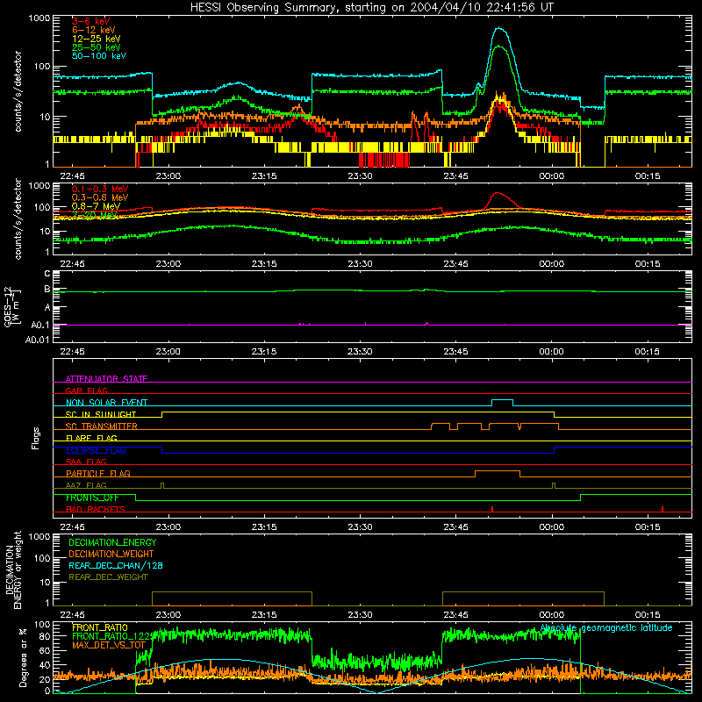Click the BAD_PACKETS flag label
This screenshot has height=702, width=702.
[x=96, y=509]
